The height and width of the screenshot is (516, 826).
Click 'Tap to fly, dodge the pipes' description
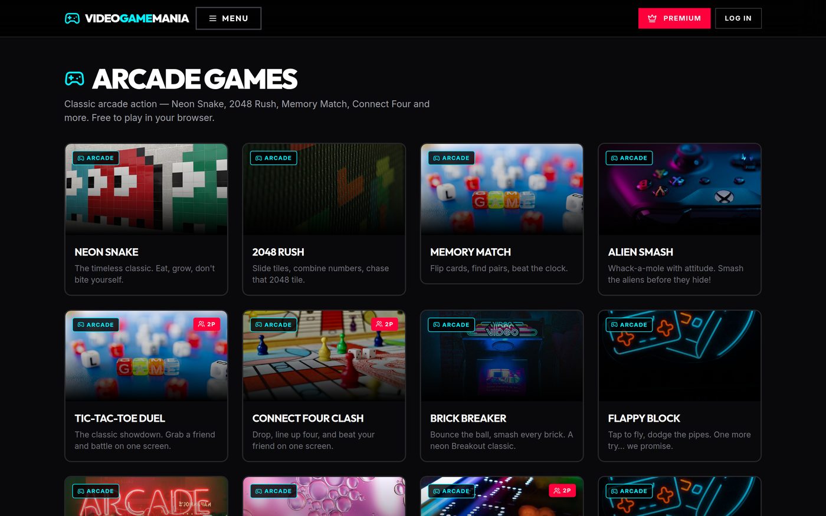(x=679, y=441)
